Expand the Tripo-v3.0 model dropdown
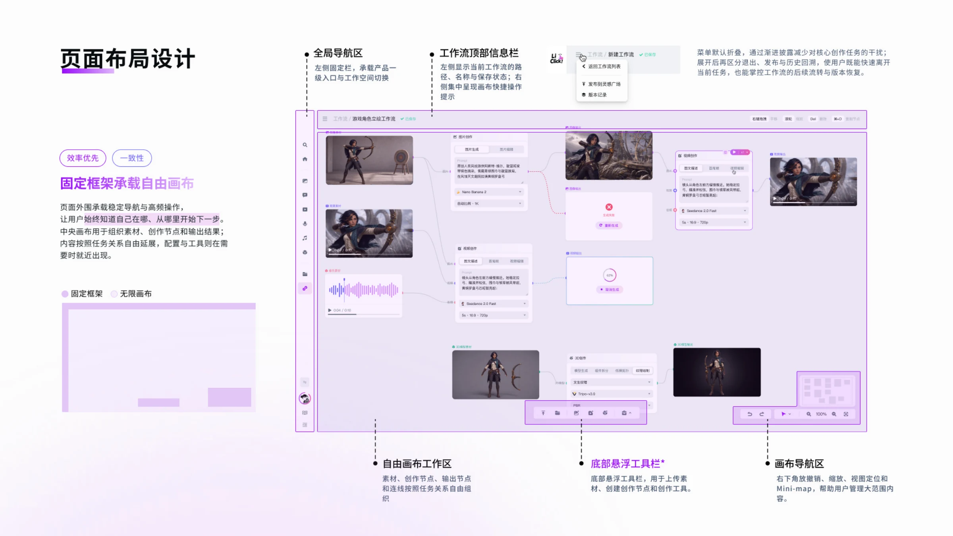 [612, 394]
